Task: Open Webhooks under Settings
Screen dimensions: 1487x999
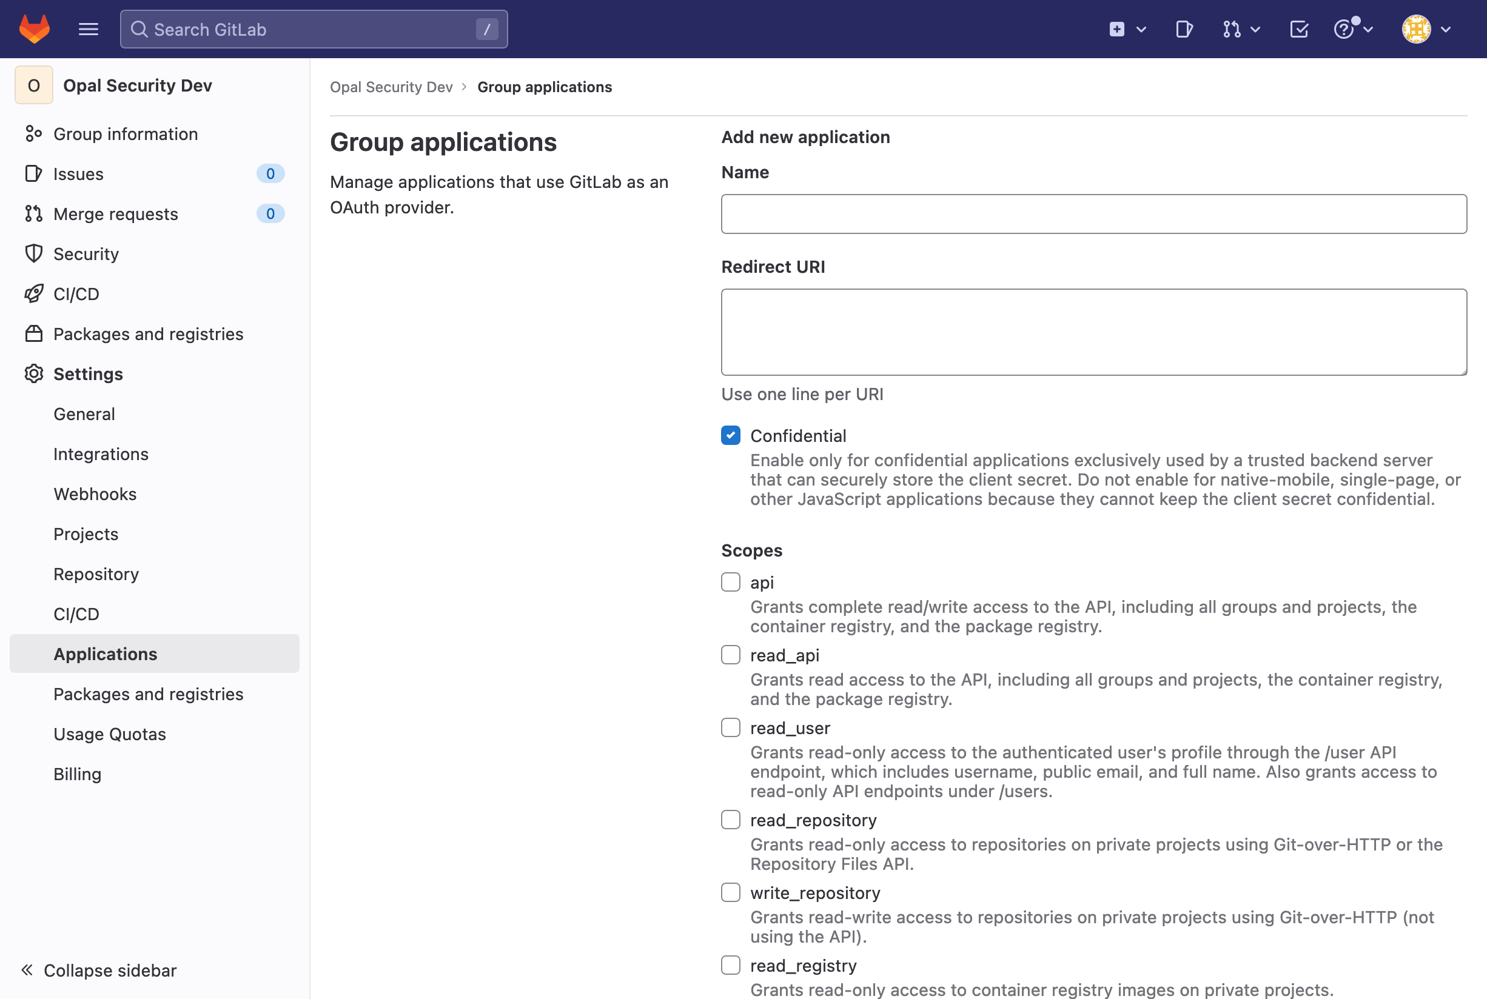Action: coord(95,494)
